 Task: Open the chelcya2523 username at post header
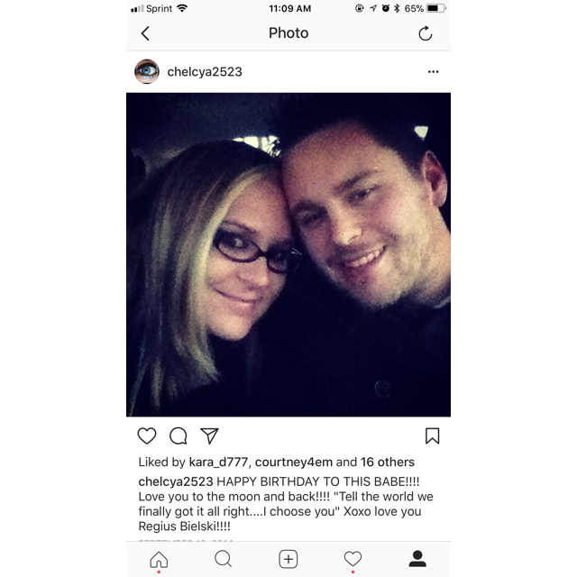point(205,72)
